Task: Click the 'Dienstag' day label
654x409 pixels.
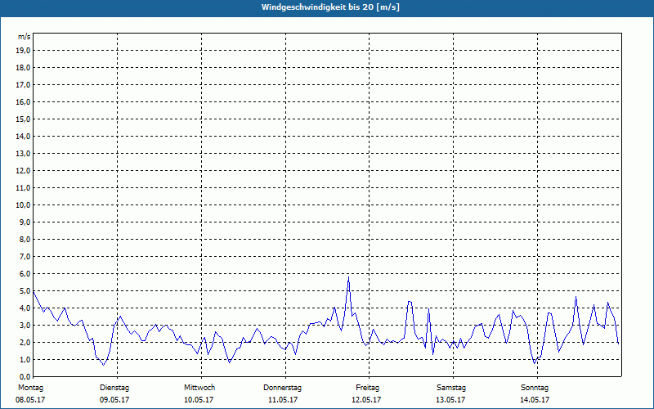Action: (x=114, y=388)
